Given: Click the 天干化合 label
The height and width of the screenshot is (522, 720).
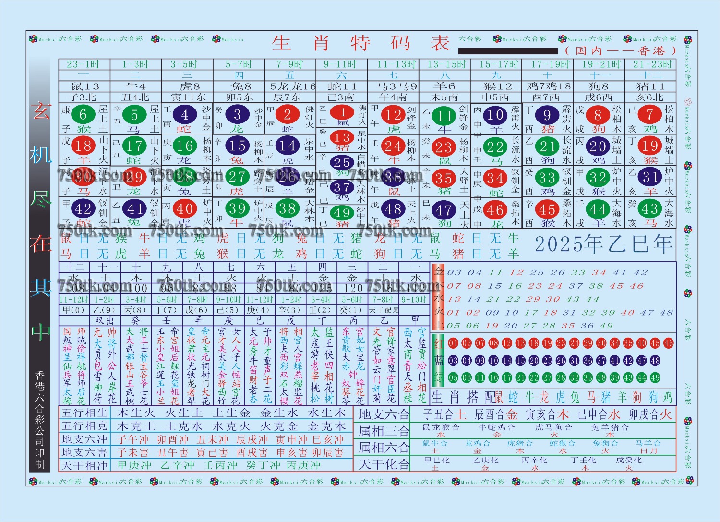Looking at the screenshot, I should pyautogui.click(x=384, y=464).
